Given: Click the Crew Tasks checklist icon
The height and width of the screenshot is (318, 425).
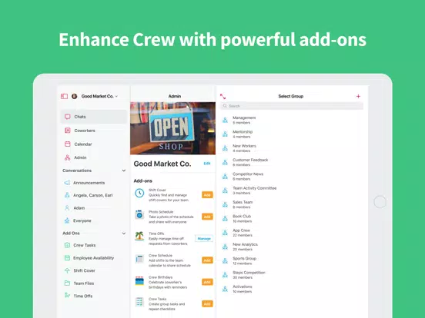Looking at the screenshot, I should [139, 302].
